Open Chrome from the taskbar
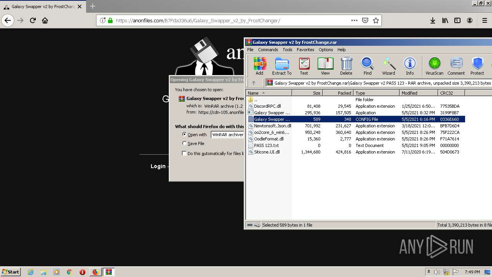This screenshot has width=492, height=277. [69, 272]
